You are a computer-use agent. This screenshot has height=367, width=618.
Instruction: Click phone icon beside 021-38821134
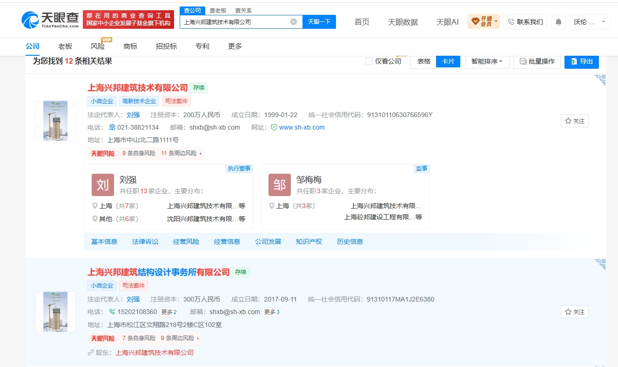(112, 127)
